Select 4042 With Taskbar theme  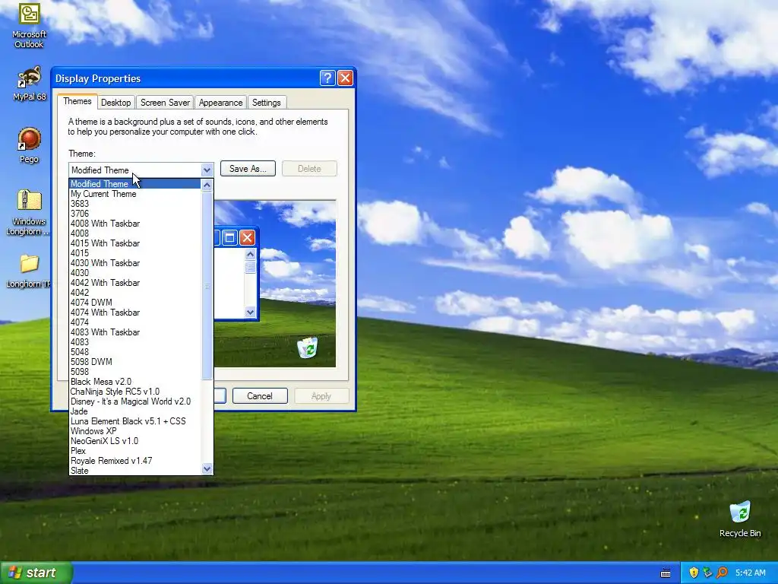135,283
